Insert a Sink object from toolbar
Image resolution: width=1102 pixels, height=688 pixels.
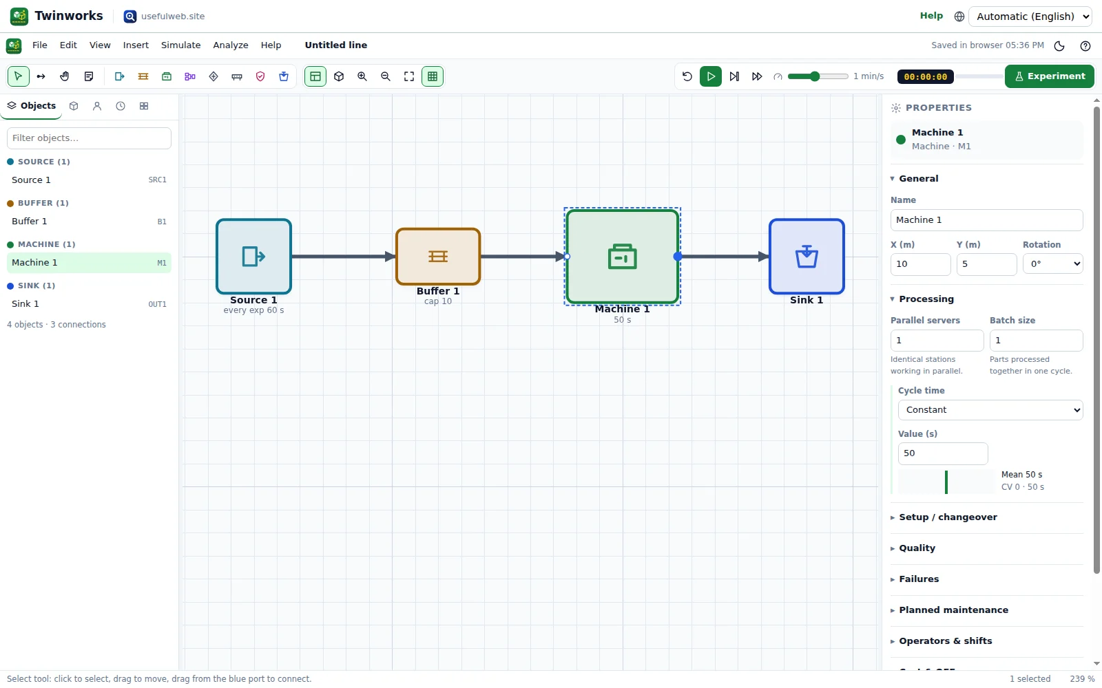284,76
